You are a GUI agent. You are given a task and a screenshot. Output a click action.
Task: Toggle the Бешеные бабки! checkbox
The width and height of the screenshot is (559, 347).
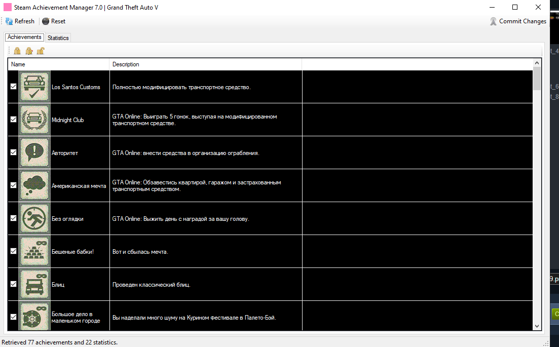(14, 251)
